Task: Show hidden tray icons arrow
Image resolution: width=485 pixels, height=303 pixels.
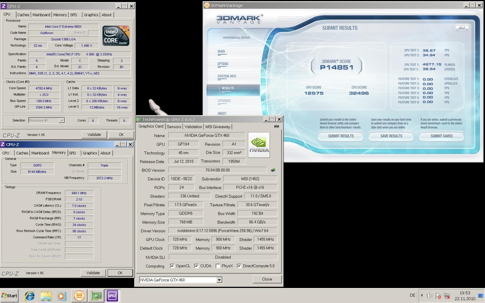Action: click(x=422, y=295)
